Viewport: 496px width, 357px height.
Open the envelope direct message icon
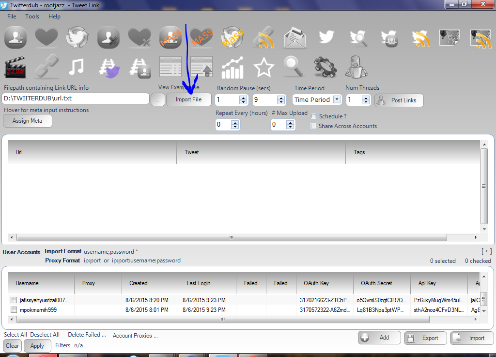295,38
